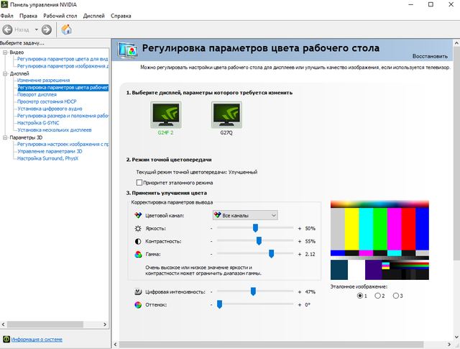Click the color bars reference image preview

point(379,240)
